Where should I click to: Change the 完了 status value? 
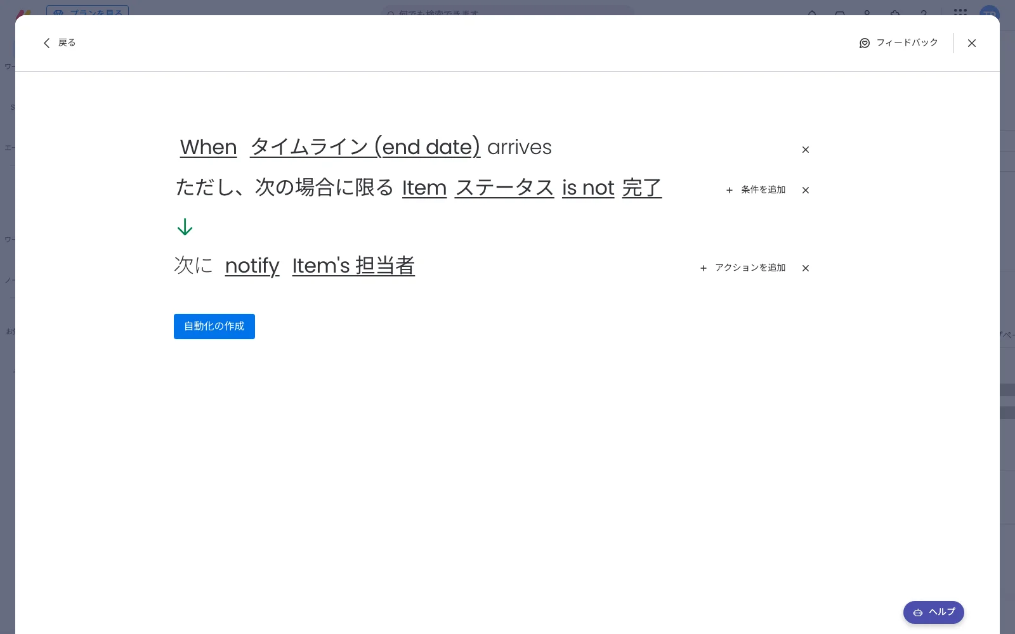click(642, 188)
